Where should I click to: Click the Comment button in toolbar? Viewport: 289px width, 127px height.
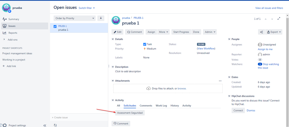point(135,32)
